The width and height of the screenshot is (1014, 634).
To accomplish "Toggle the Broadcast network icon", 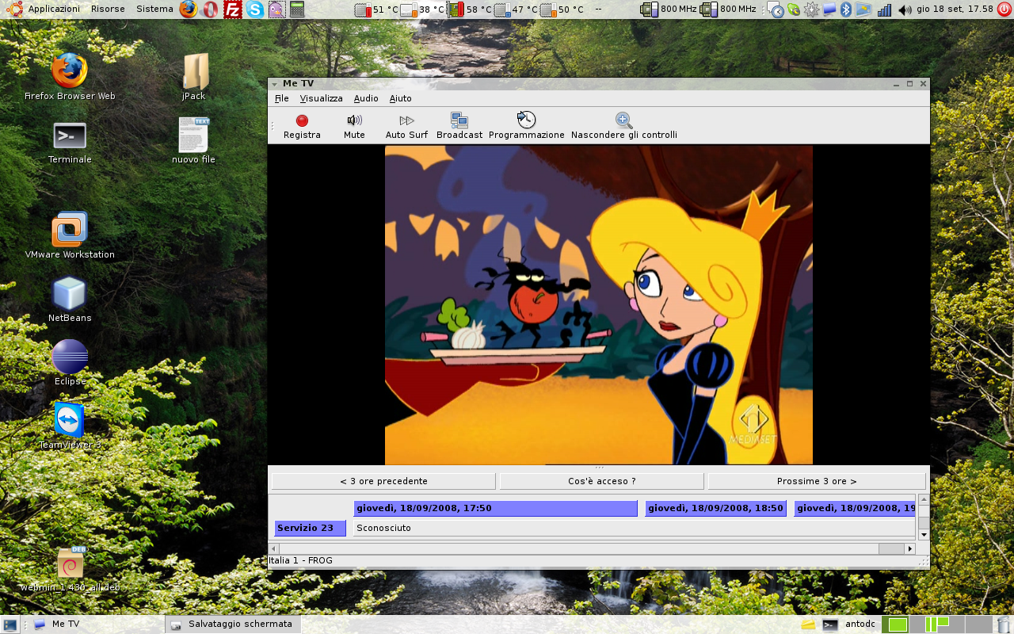I will (x=459, y=121).
